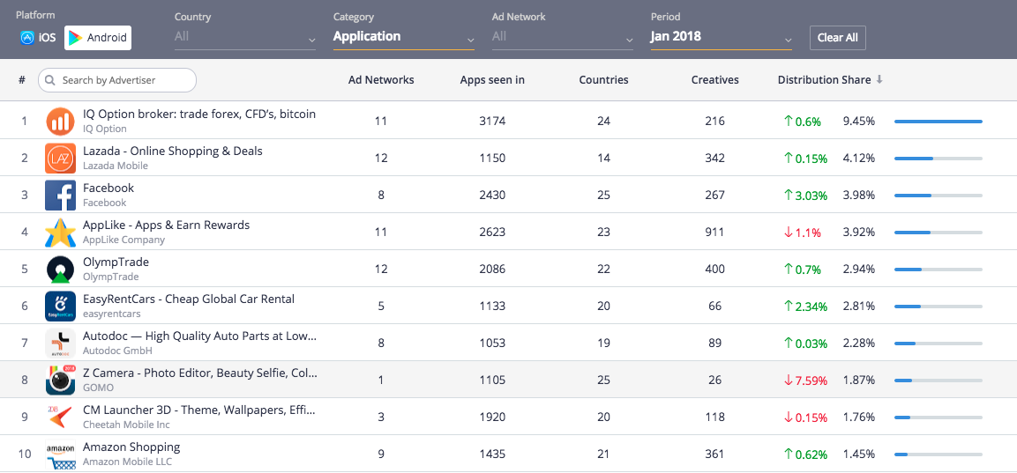Click OlympTrade's 2.94% share value
Image resolution: width=1017 pixels, height=473 pixels.
[x=859, y=269]
